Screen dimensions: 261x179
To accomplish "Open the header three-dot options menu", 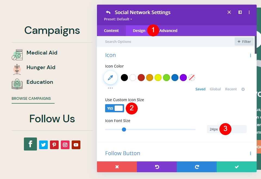I will pos(249,12).
